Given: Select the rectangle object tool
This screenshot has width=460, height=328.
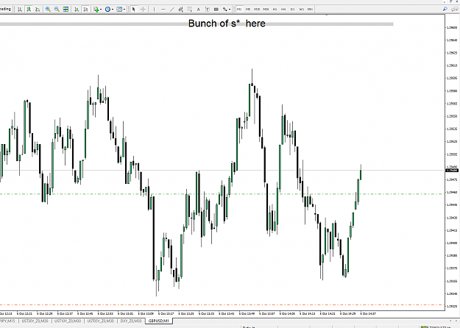Looking at the screenshot, I should pyautogui.click(x=216, y=10).
